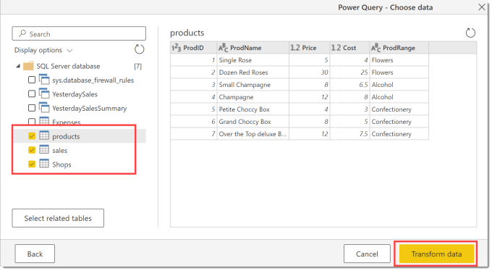Click the navigator refresh icon beside Display options
The image size is (492, 271).
coord(140,49)
